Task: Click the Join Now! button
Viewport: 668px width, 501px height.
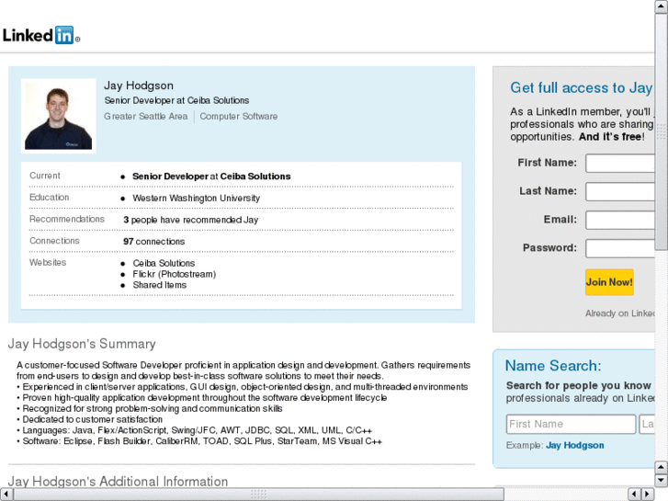Action: 609,282
